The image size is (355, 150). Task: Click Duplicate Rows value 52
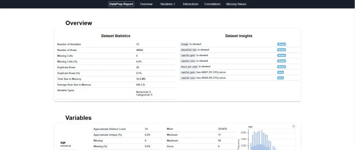click(x=138, y=68)
